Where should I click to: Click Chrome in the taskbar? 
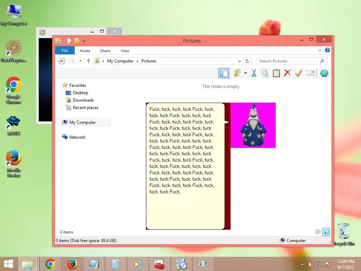point(50,264)
